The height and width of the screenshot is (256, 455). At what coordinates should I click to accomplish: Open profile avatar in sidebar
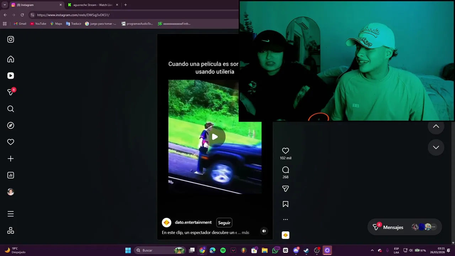coord(11,192)
